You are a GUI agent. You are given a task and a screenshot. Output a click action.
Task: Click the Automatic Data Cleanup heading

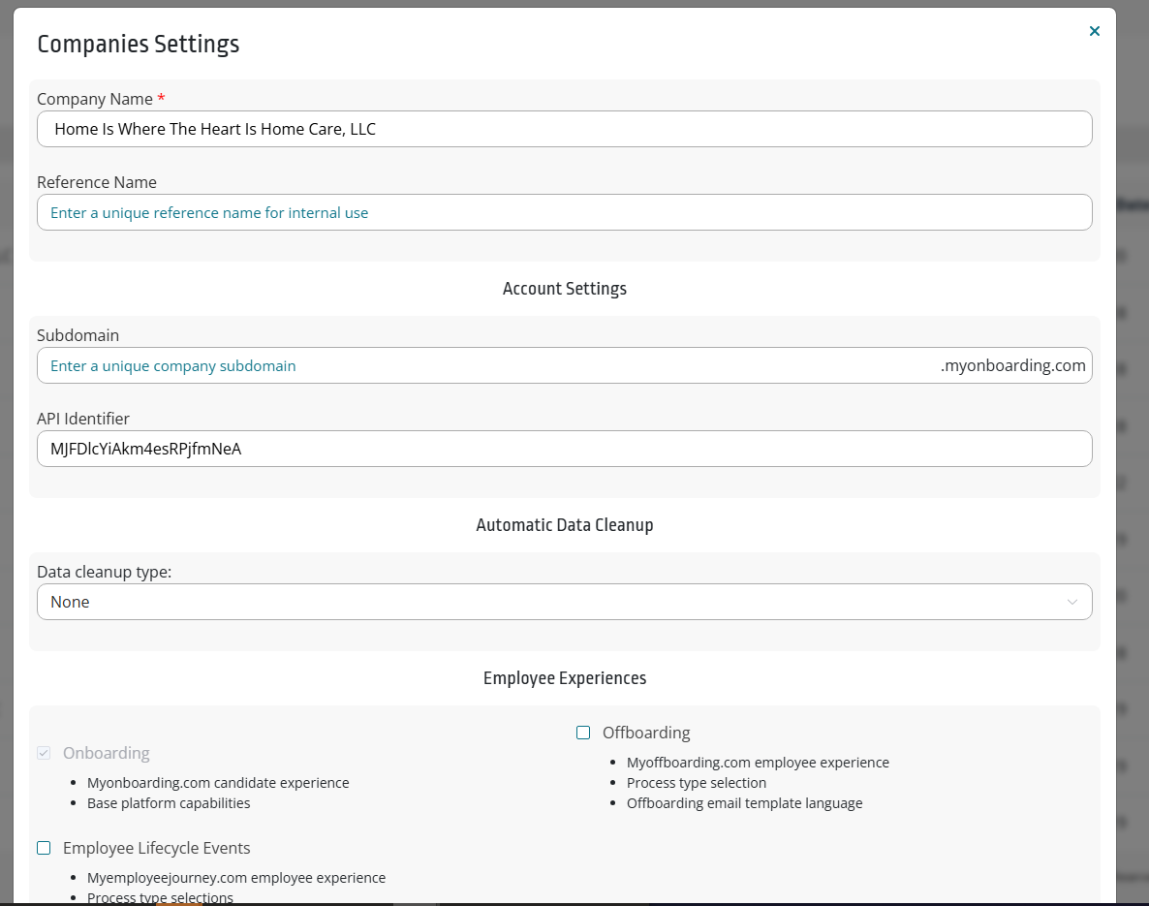(564, 525)
